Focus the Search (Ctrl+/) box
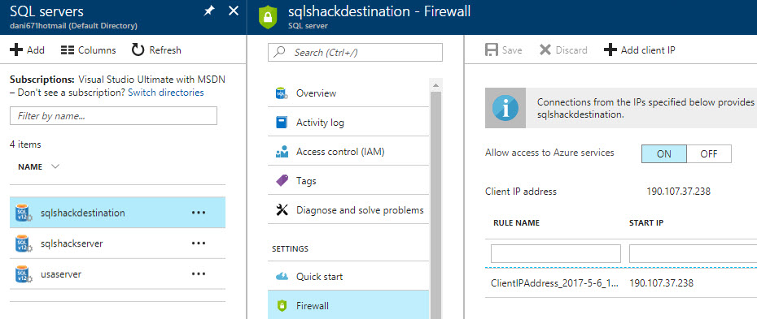Viewport: 757px width, 319px height. tap(355, 53)
